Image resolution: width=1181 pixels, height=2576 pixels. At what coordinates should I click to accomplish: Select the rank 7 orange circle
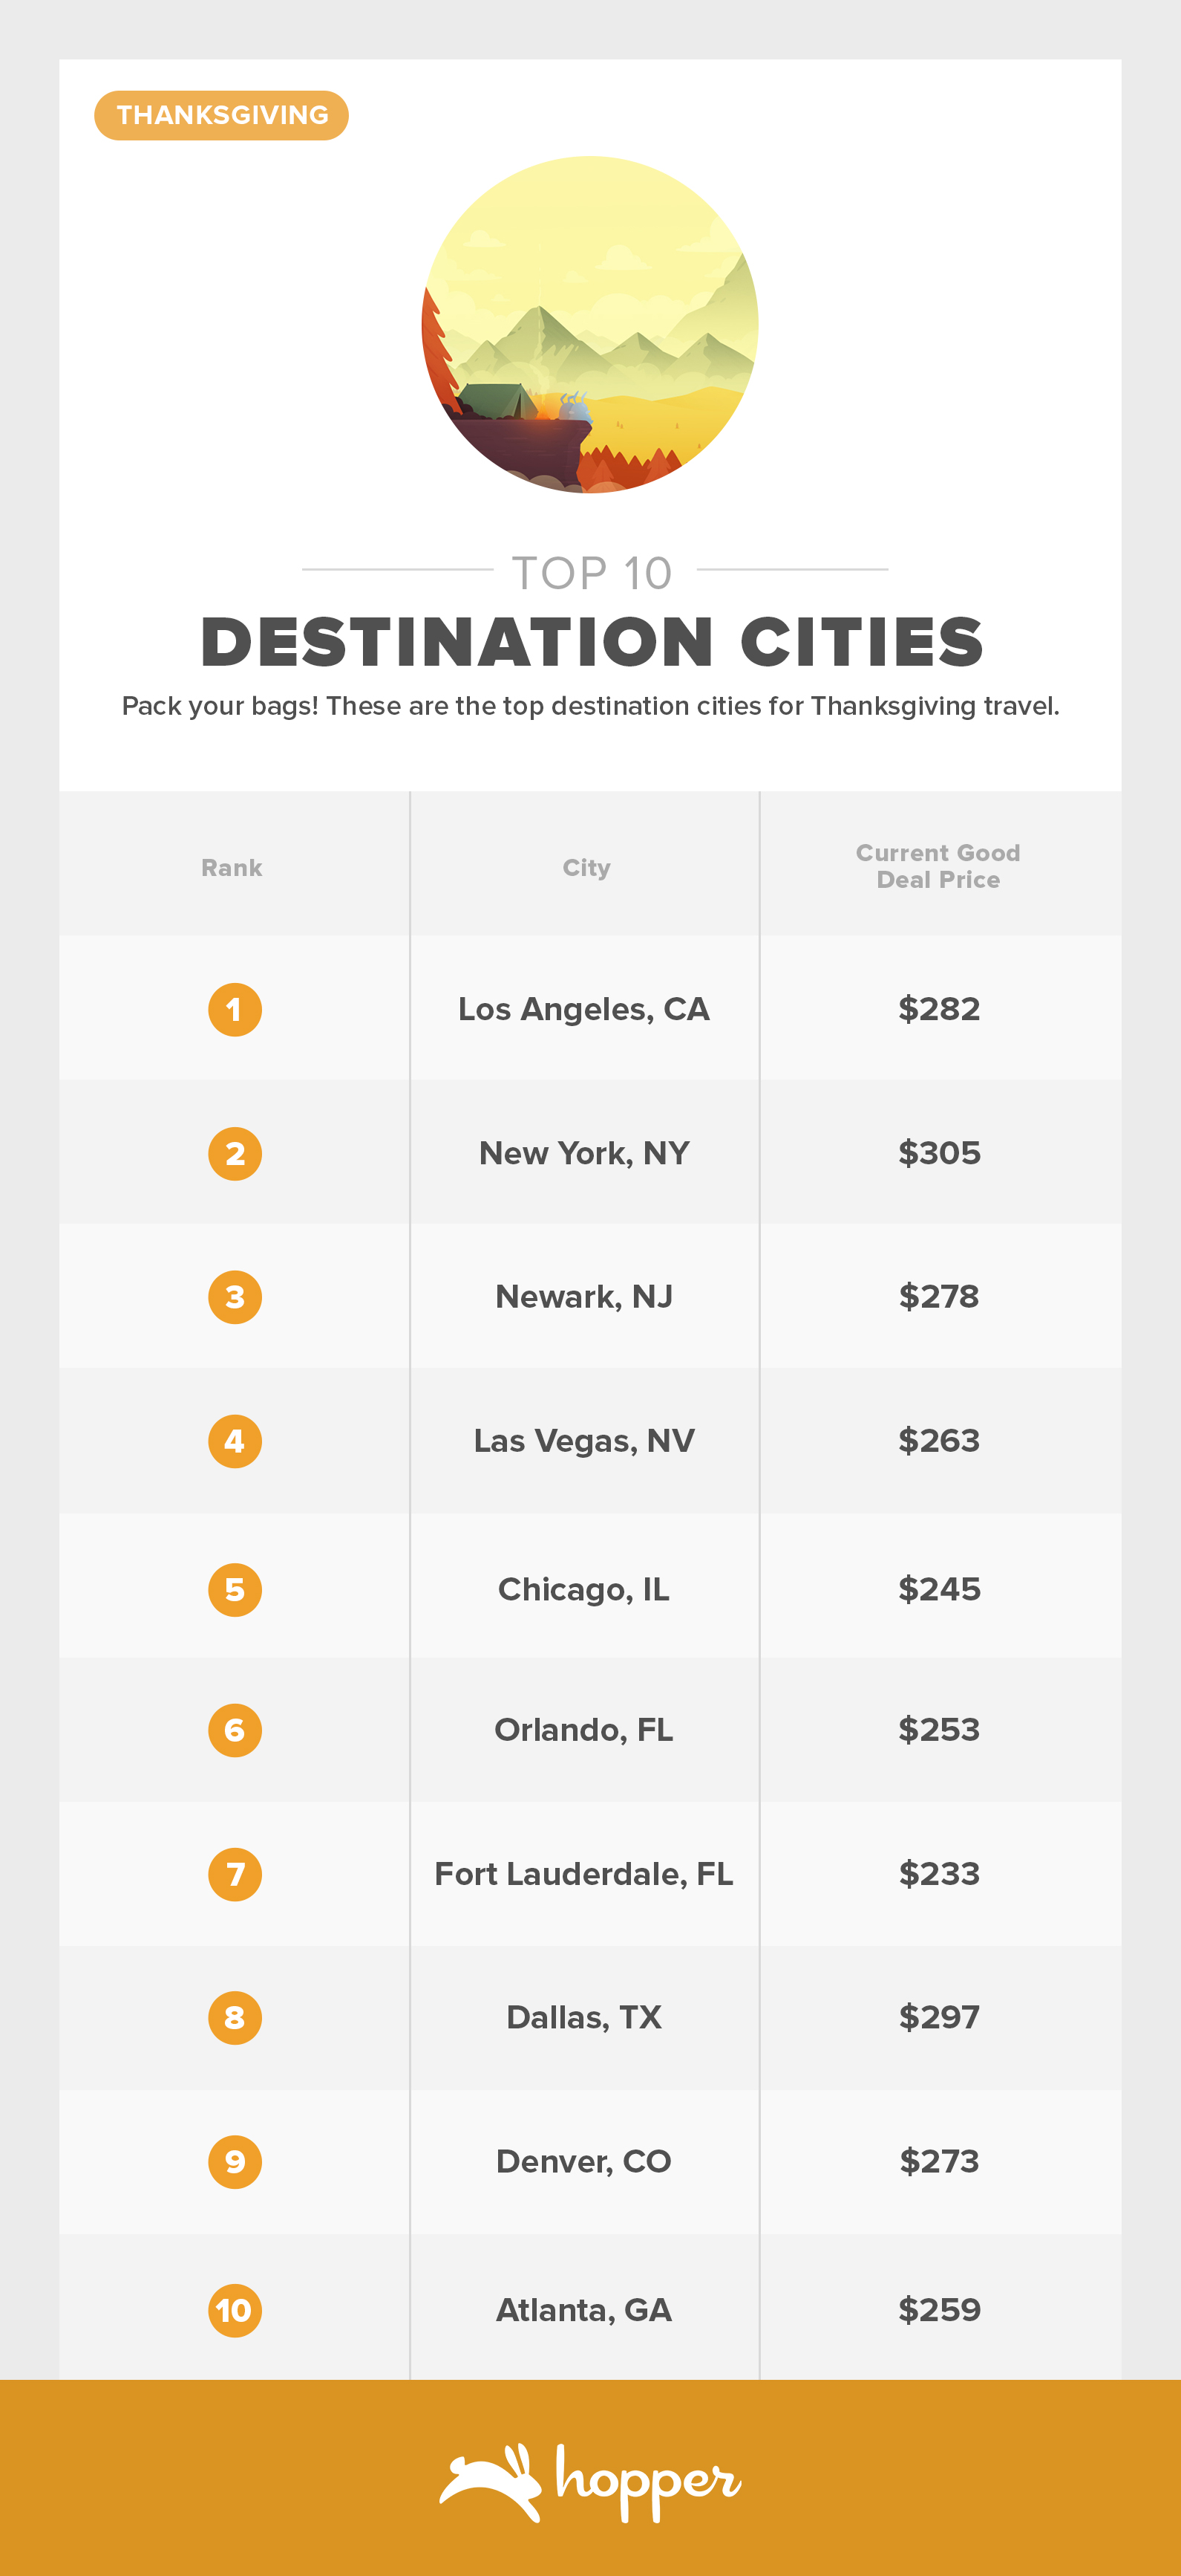coord(235,1874)
